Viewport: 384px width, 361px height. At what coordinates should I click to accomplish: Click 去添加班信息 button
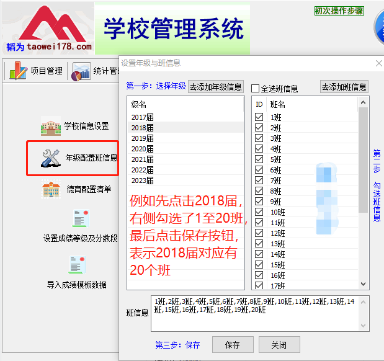point(344,86)
